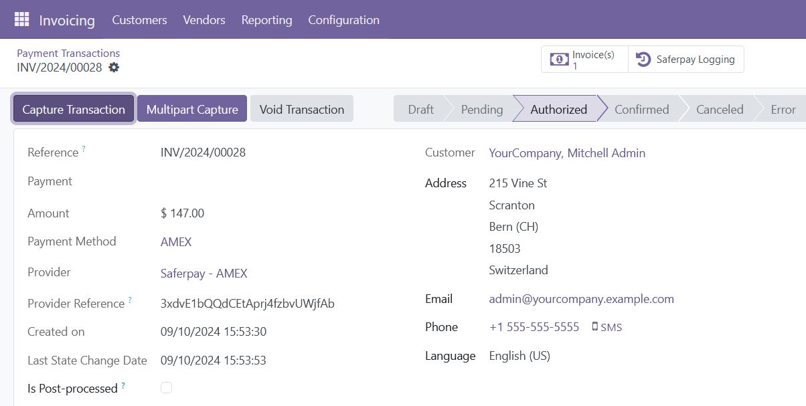Open the Saferpay - AMEX provider link

pyautogui.click(x=204, y=273)
